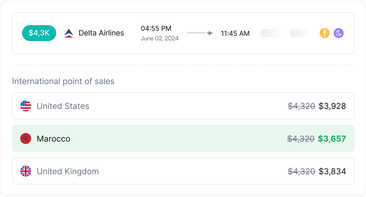Click the Marocco flag icon

click(25, 139)
